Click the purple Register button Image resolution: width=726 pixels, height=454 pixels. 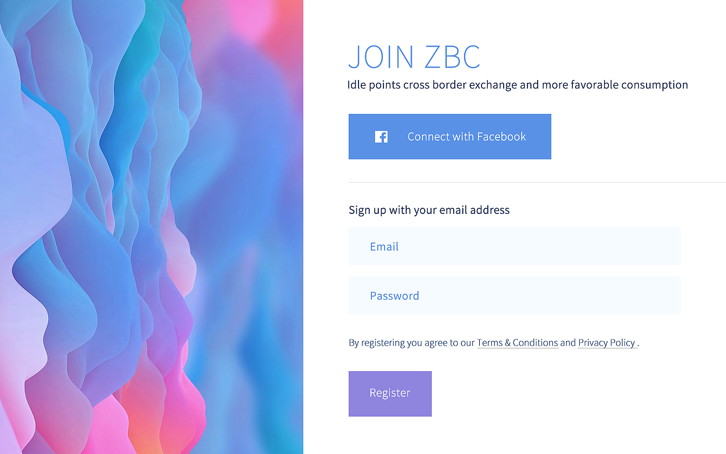tap(390, 394)
